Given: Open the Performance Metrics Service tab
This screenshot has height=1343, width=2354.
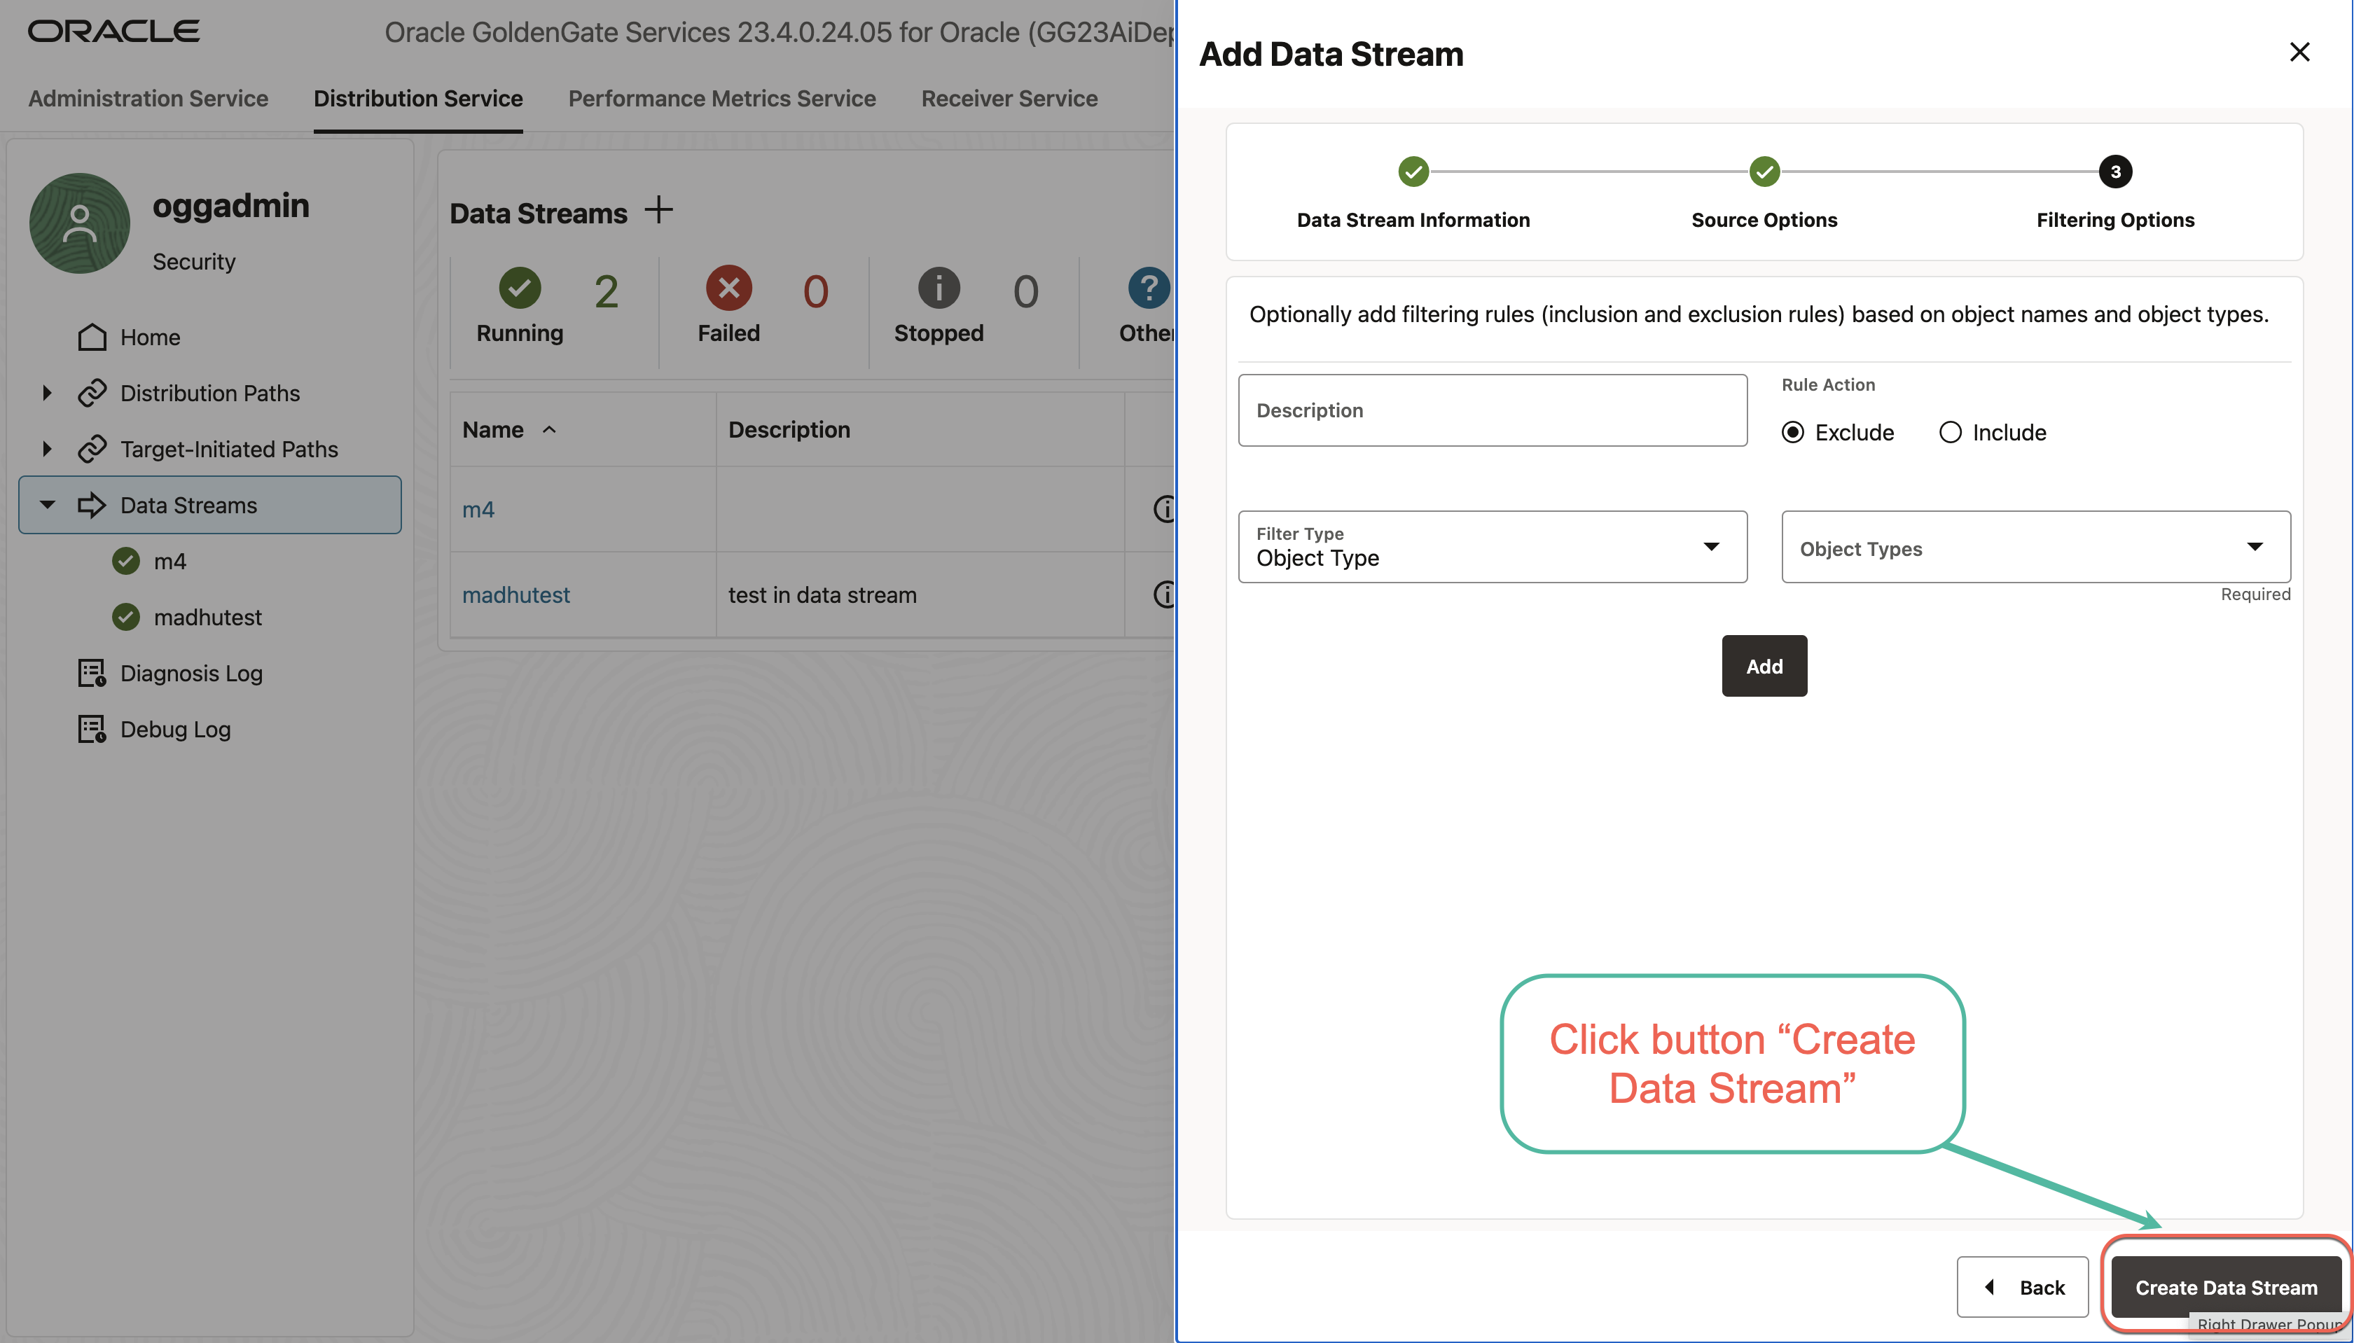Looking at the screenshot, I should pos(721,99).
